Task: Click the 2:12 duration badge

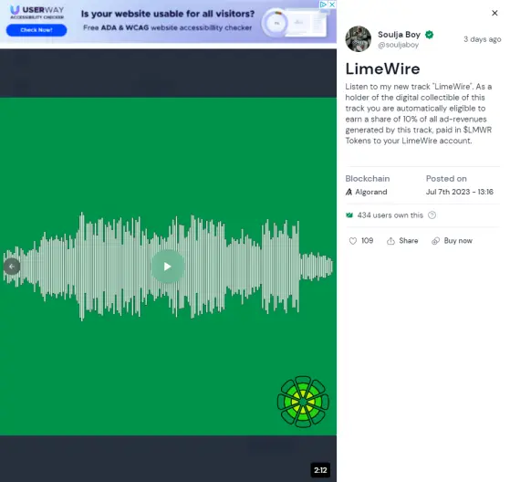Action: point(320,470)
